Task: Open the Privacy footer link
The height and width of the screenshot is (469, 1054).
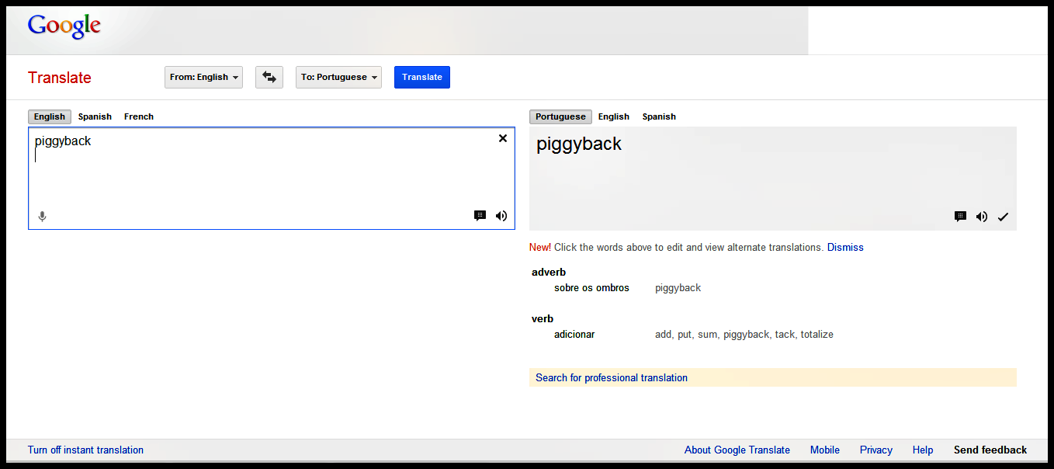Action: (x=876, y=450)
